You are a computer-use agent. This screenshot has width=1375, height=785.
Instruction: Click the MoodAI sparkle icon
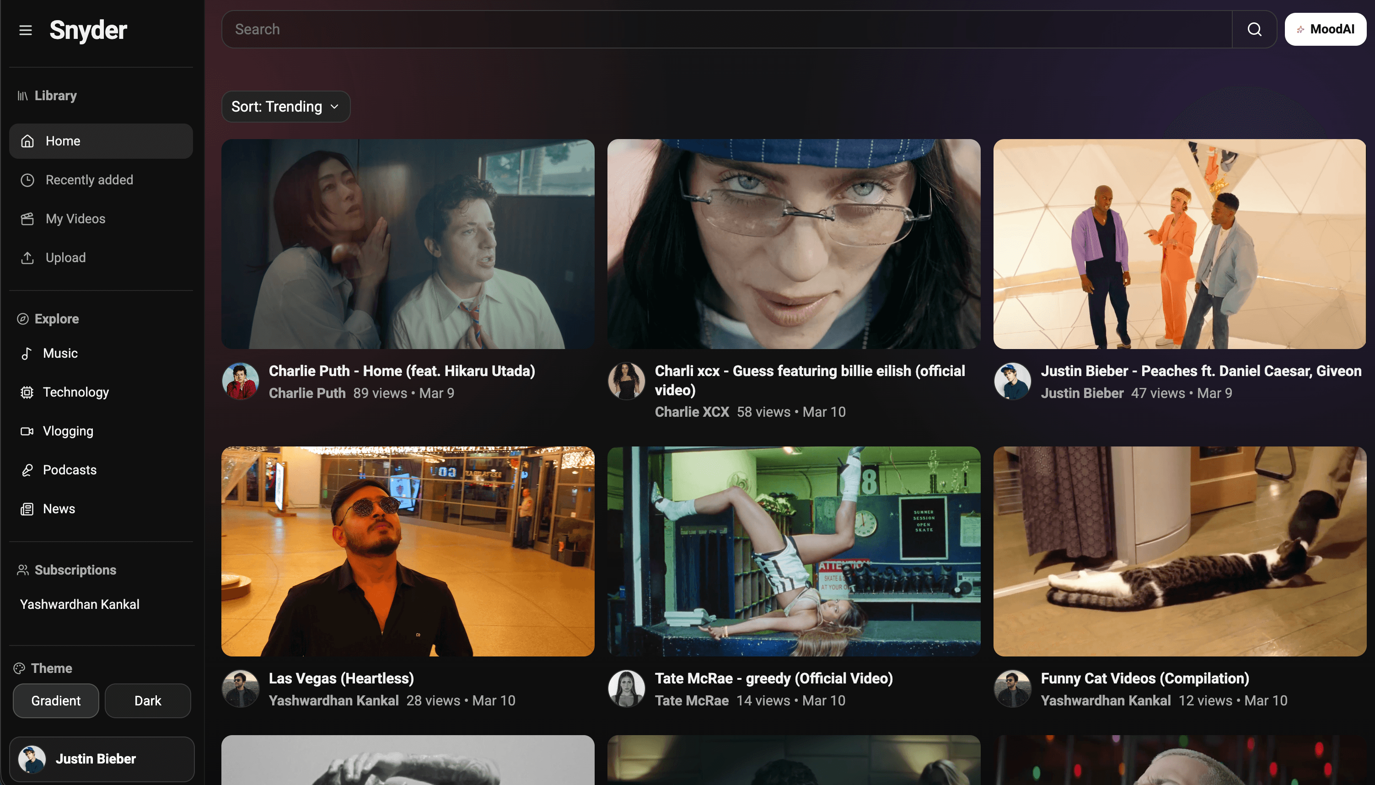[1300, 30]
